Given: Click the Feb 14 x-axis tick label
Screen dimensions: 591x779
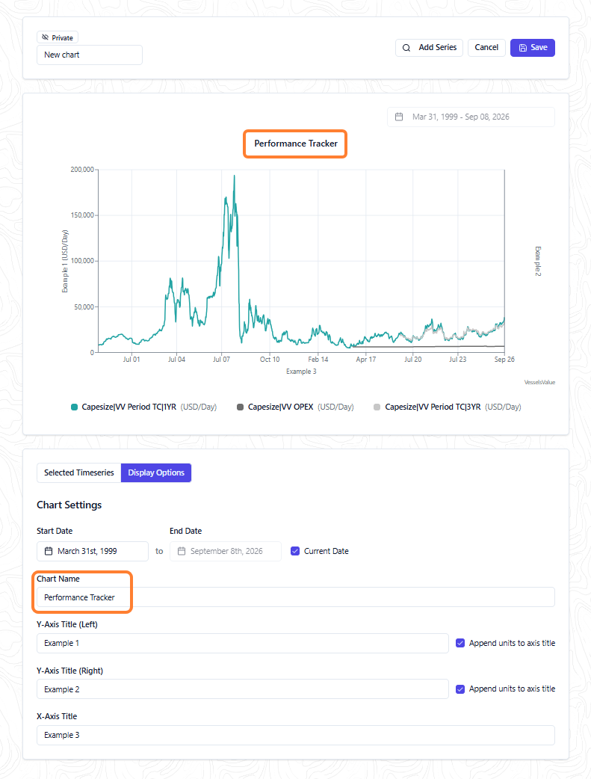Looking at the screenshot, I should click(318, 359).
